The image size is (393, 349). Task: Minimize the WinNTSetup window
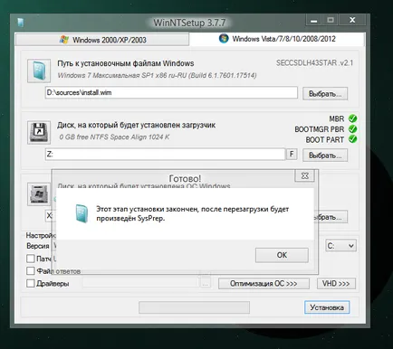coord(314,21)
